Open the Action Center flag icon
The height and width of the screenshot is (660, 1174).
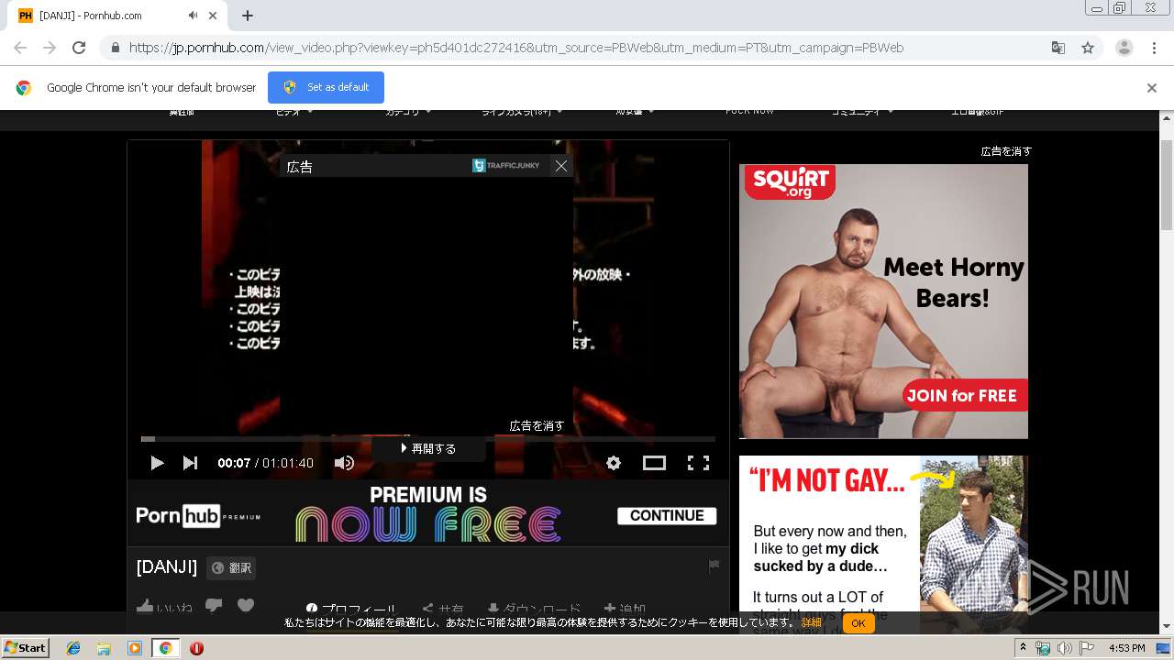tap(1086, 648)
